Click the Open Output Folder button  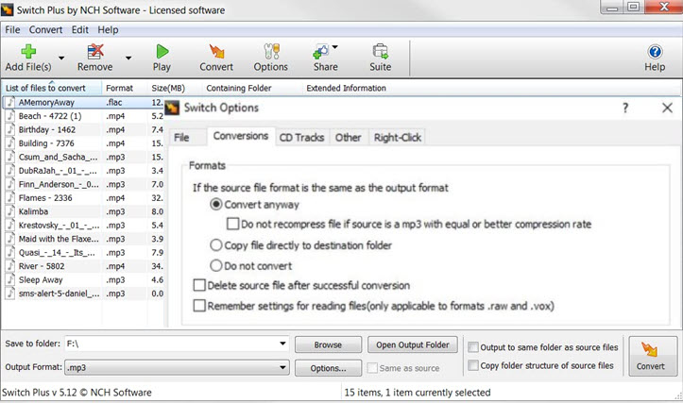(x=413, y=344)
